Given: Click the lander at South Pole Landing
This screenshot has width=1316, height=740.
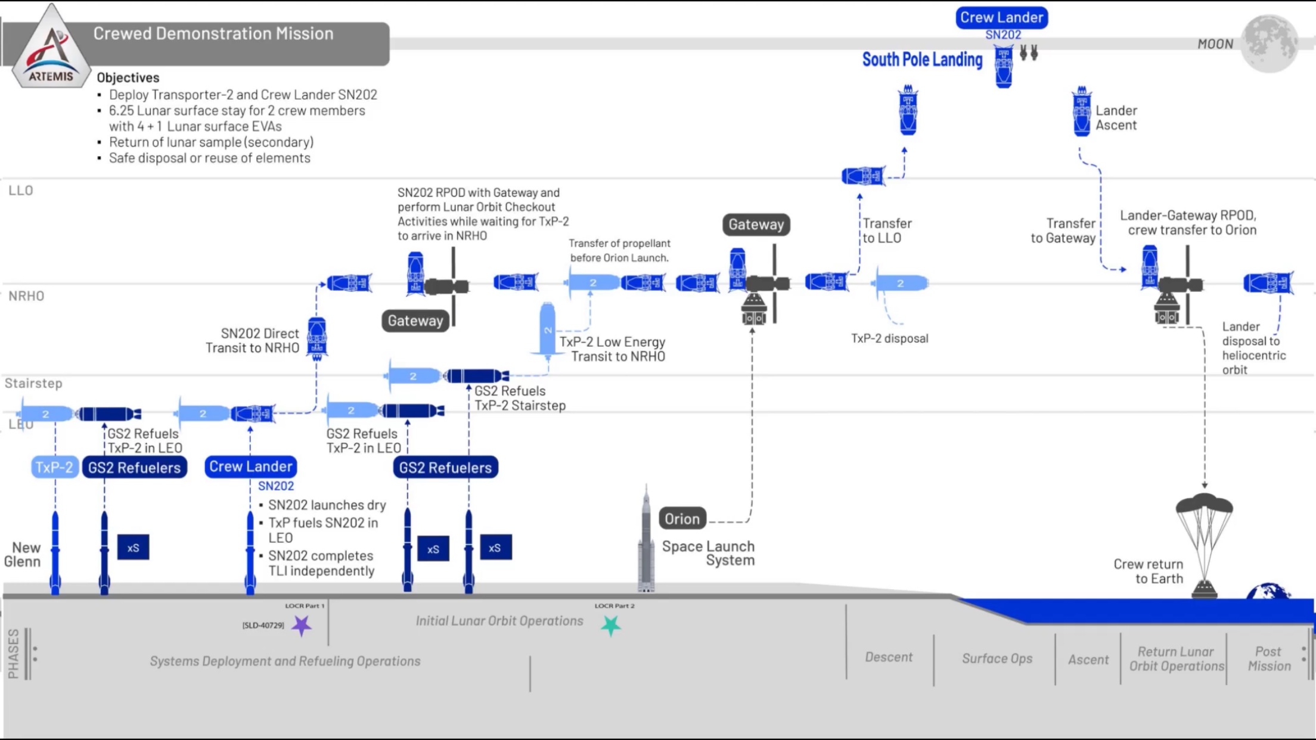Looking at the screenshot, I should 1004,67.
